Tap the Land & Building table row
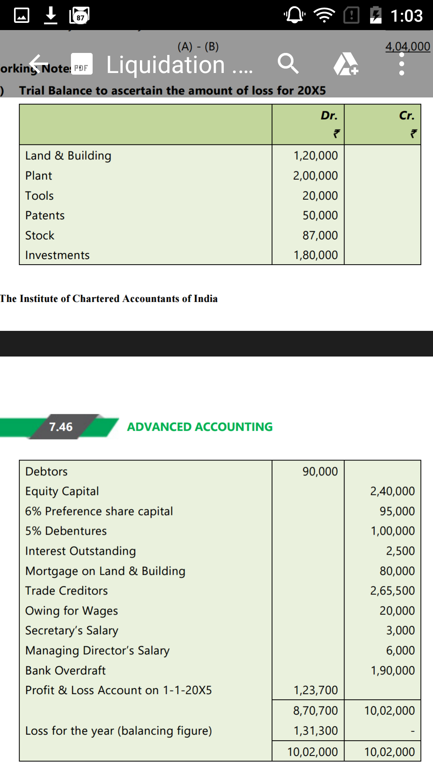 click(x=220, y=156)
